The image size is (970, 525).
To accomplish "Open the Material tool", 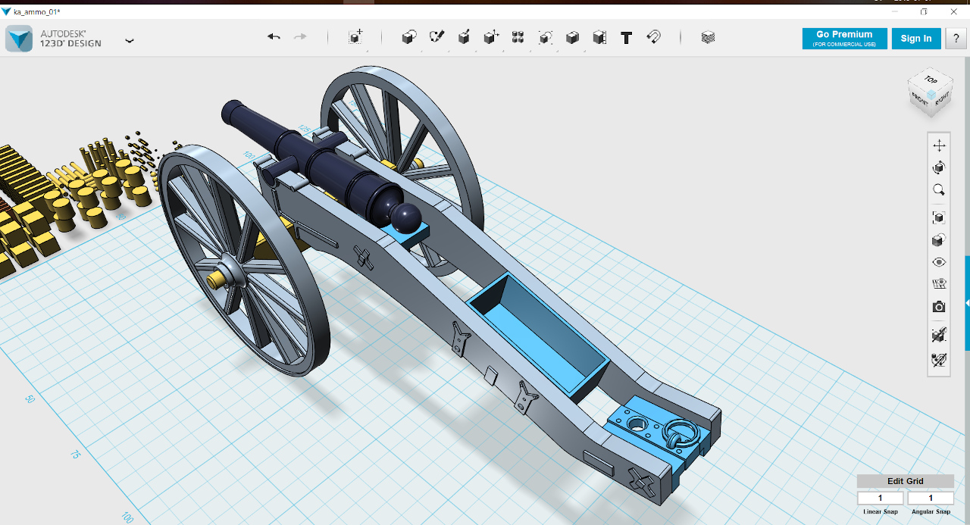I will tap(708, 37).
